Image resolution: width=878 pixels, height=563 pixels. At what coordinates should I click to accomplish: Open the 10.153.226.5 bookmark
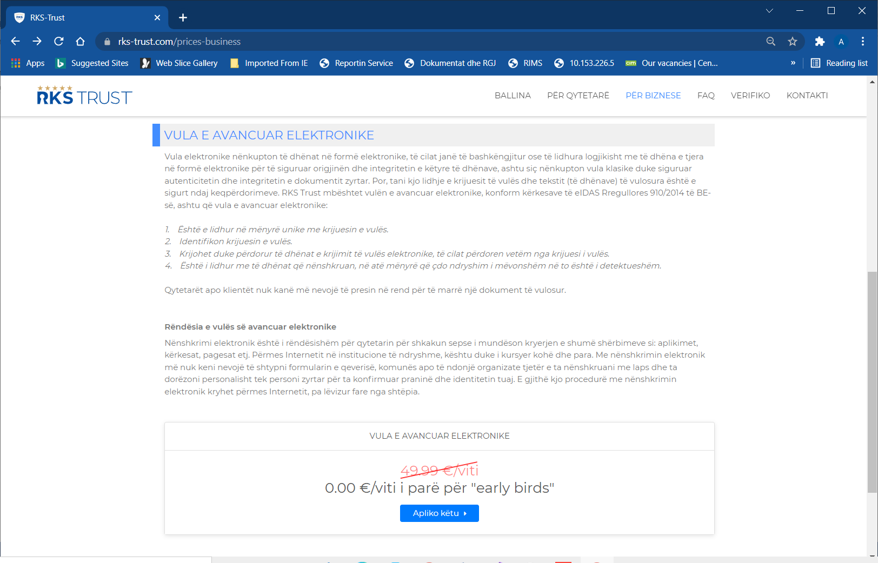pyautogui.click(x=584, y=63)
